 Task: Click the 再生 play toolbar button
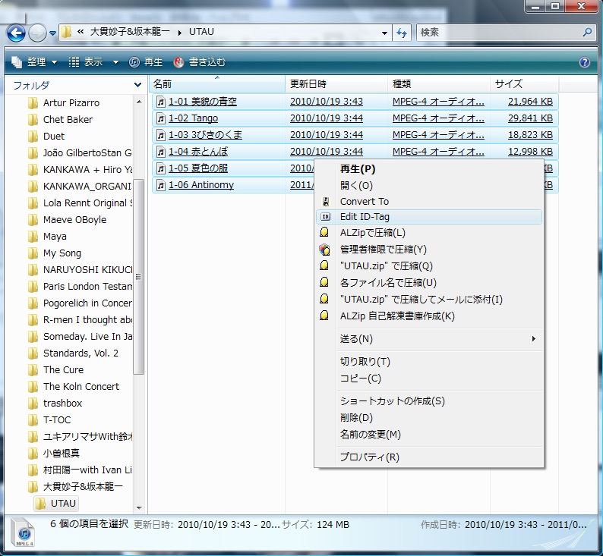tap(145, 62)
